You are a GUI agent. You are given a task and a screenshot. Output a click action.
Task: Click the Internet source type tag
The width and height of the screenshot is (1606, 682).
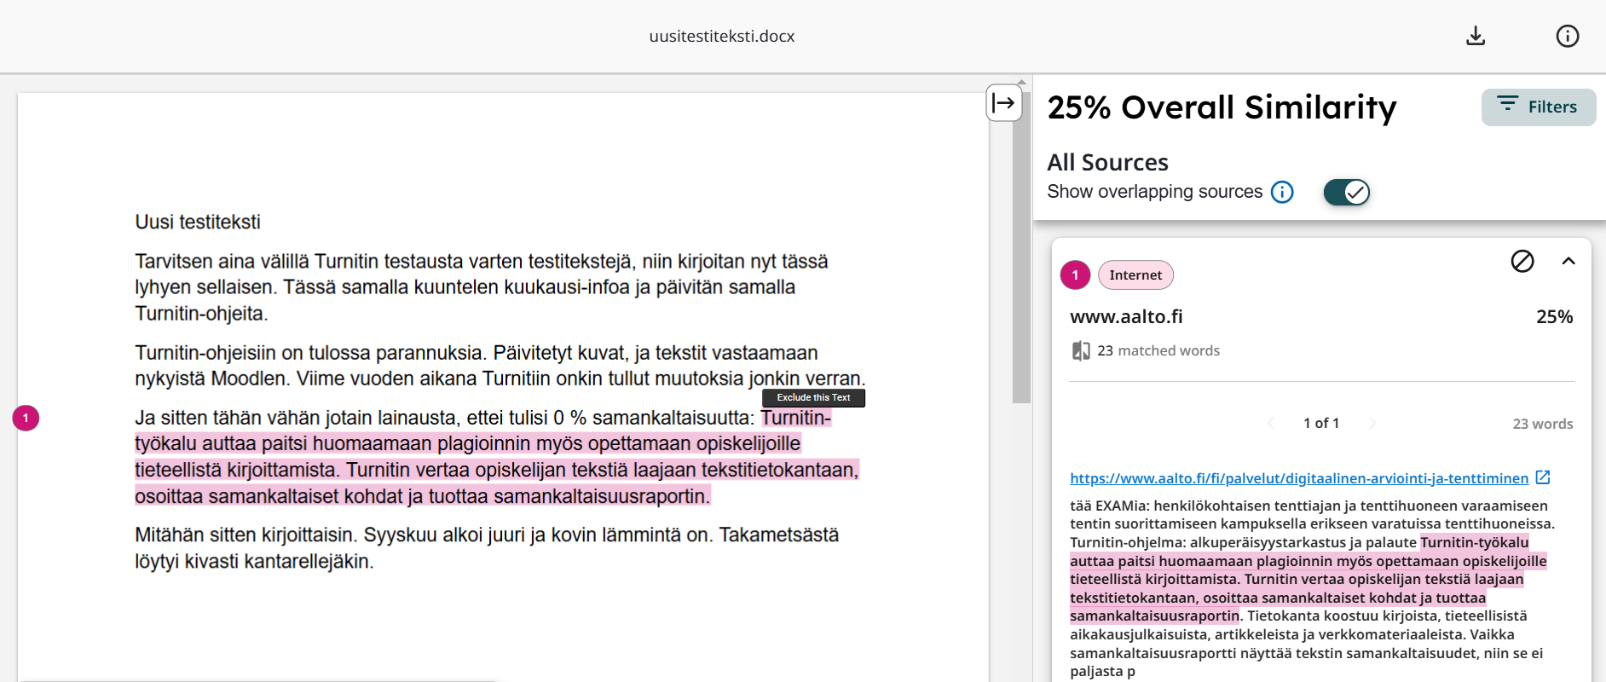1135,275
